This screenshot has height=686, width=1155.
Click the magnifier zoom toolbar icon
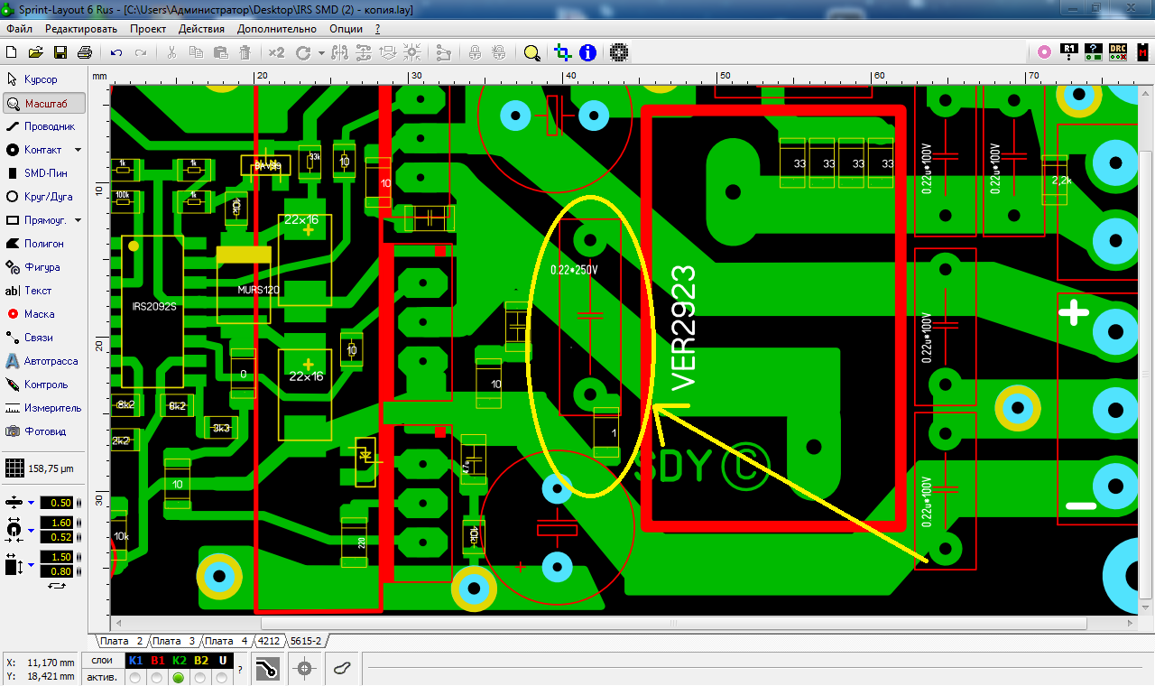pyautogui.click(x=532, y=52)
